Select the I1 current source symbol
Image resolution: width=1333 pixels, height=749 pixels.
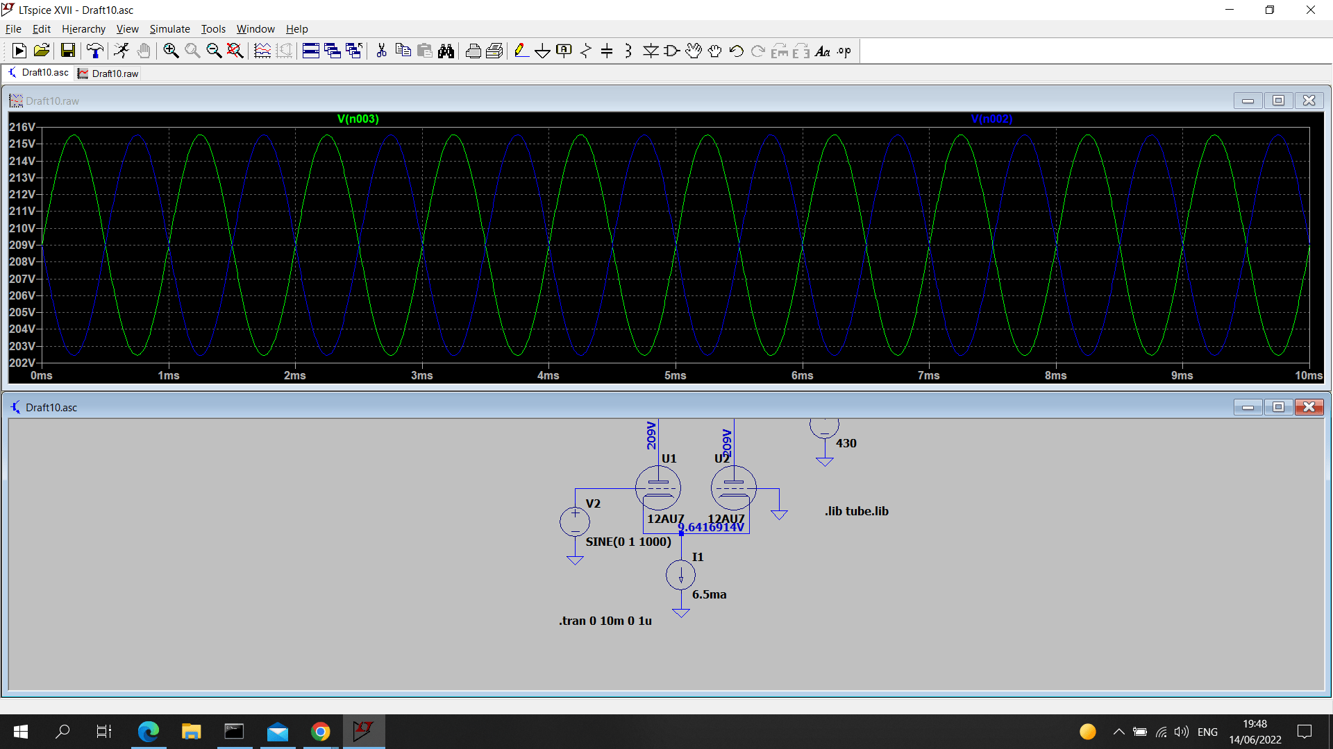point(681,575)
